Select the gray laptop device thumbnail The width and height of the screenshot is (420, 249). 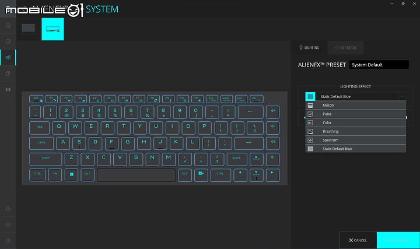coord(28,29)
